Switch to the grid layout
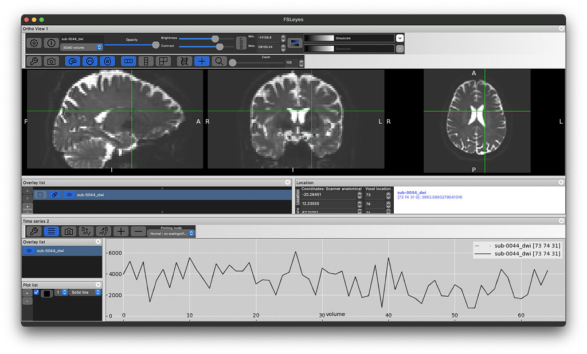587x354 pixels. (164, 61)
